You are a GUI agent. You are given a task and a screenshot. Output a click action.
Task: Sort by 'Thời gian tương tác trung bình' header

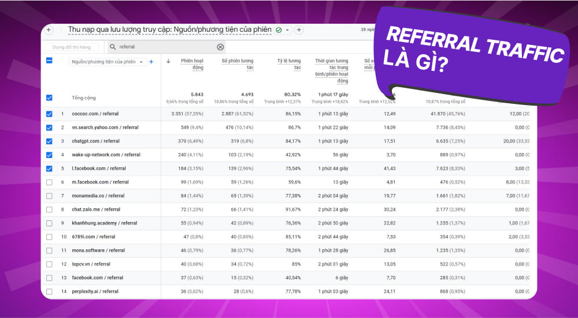(x=331, y=70)
